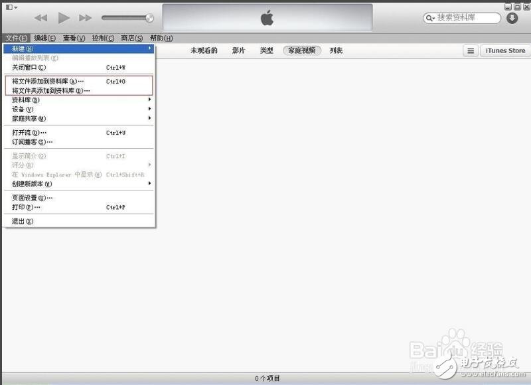The width and height of the screenshot is (531, 385).
Task: Click the iTunes Store button
Action: click(505, 50)
